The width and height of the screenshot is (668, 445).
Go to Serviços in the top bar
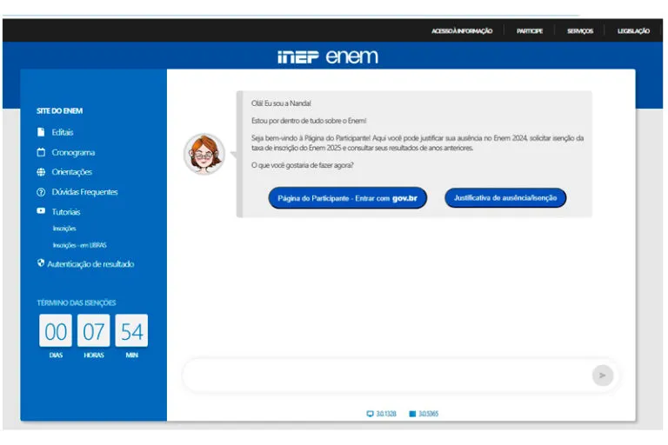pos(579,30)
